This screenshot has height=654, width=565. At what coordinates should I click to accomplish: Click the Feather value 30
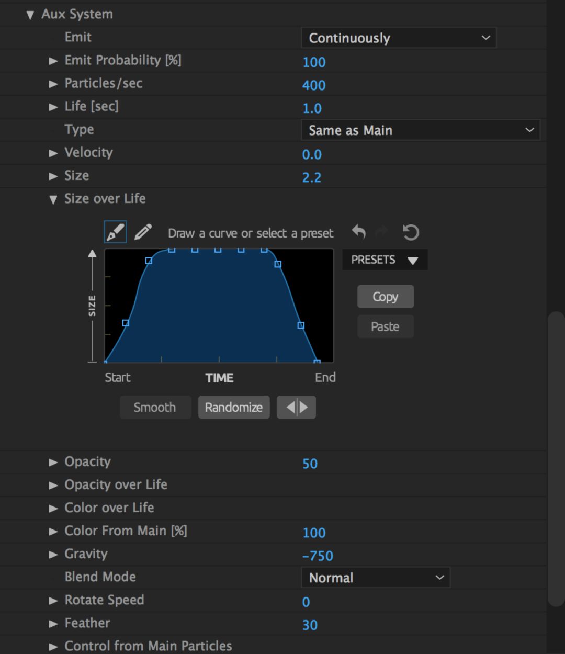click(310, 625)
